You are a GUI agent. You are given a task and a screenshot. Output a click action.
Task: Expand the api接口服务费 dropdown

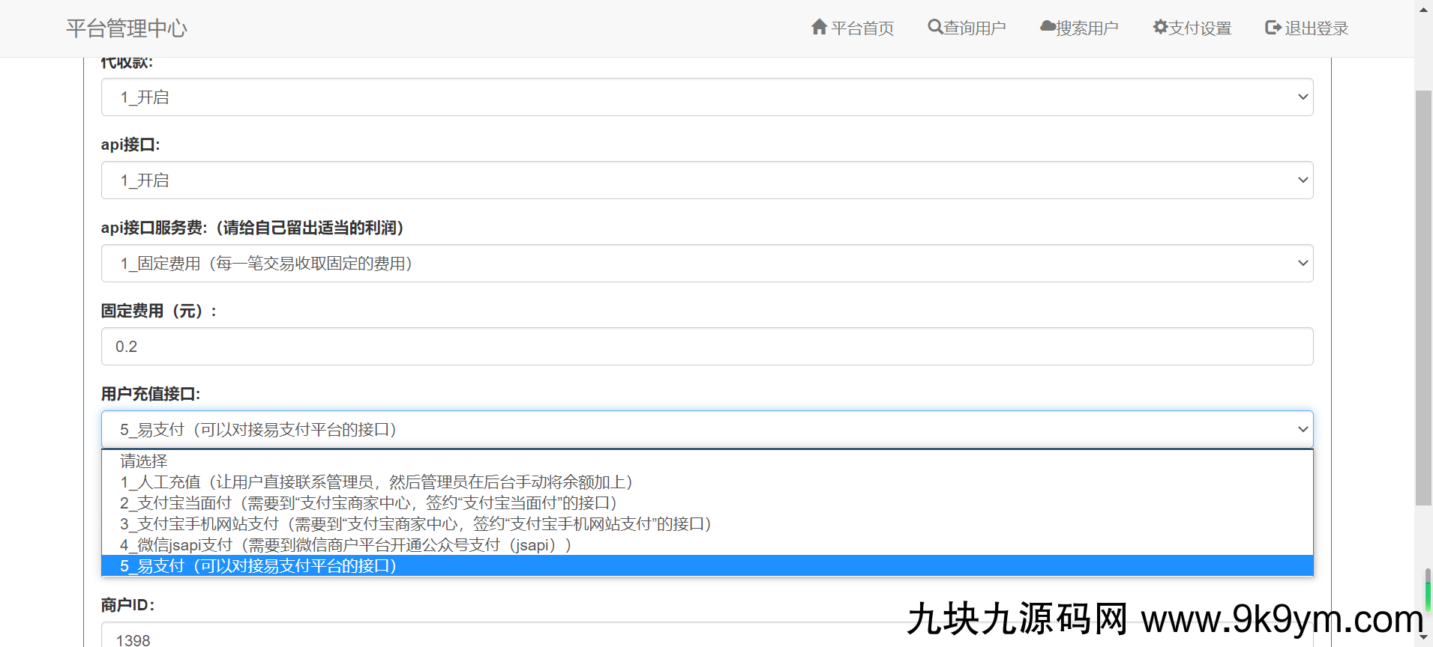pyautogui.click(x=706, y=264)
